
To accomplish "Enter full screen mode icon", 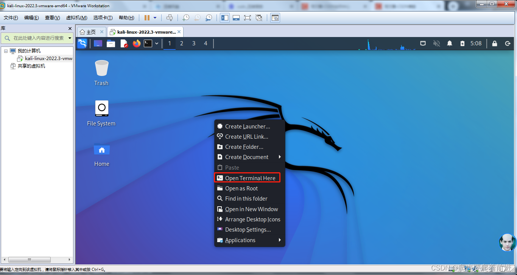I will tap(248, 18).
